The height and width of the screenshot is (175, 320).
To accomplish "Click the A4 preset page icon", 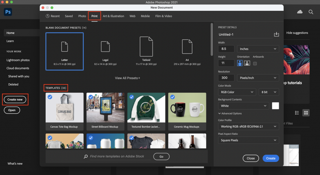I will 187,46.
